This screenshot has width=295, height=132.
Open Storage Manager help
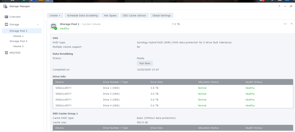click(279, 6)
